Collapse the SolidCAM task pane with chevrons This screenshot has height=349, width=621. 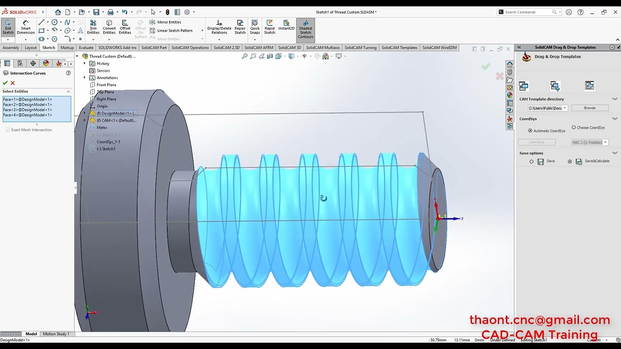519,48
